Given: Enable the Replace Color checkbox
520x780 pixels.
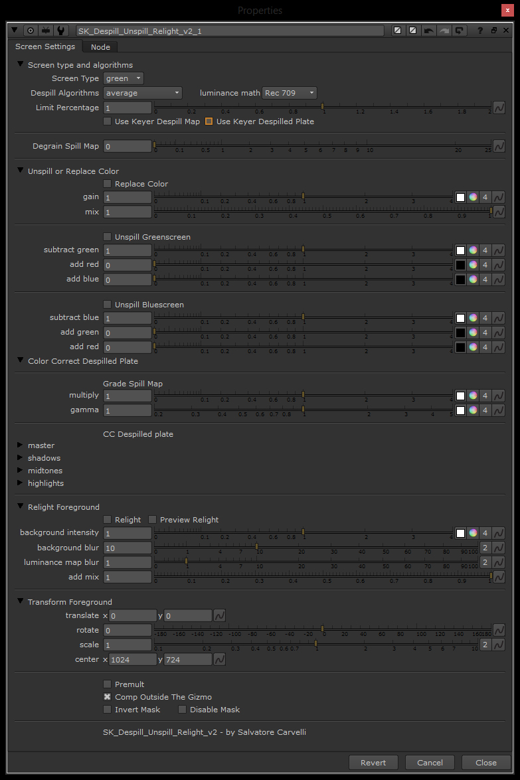Looking at the screenshot, I should click(x=108, y=184).
